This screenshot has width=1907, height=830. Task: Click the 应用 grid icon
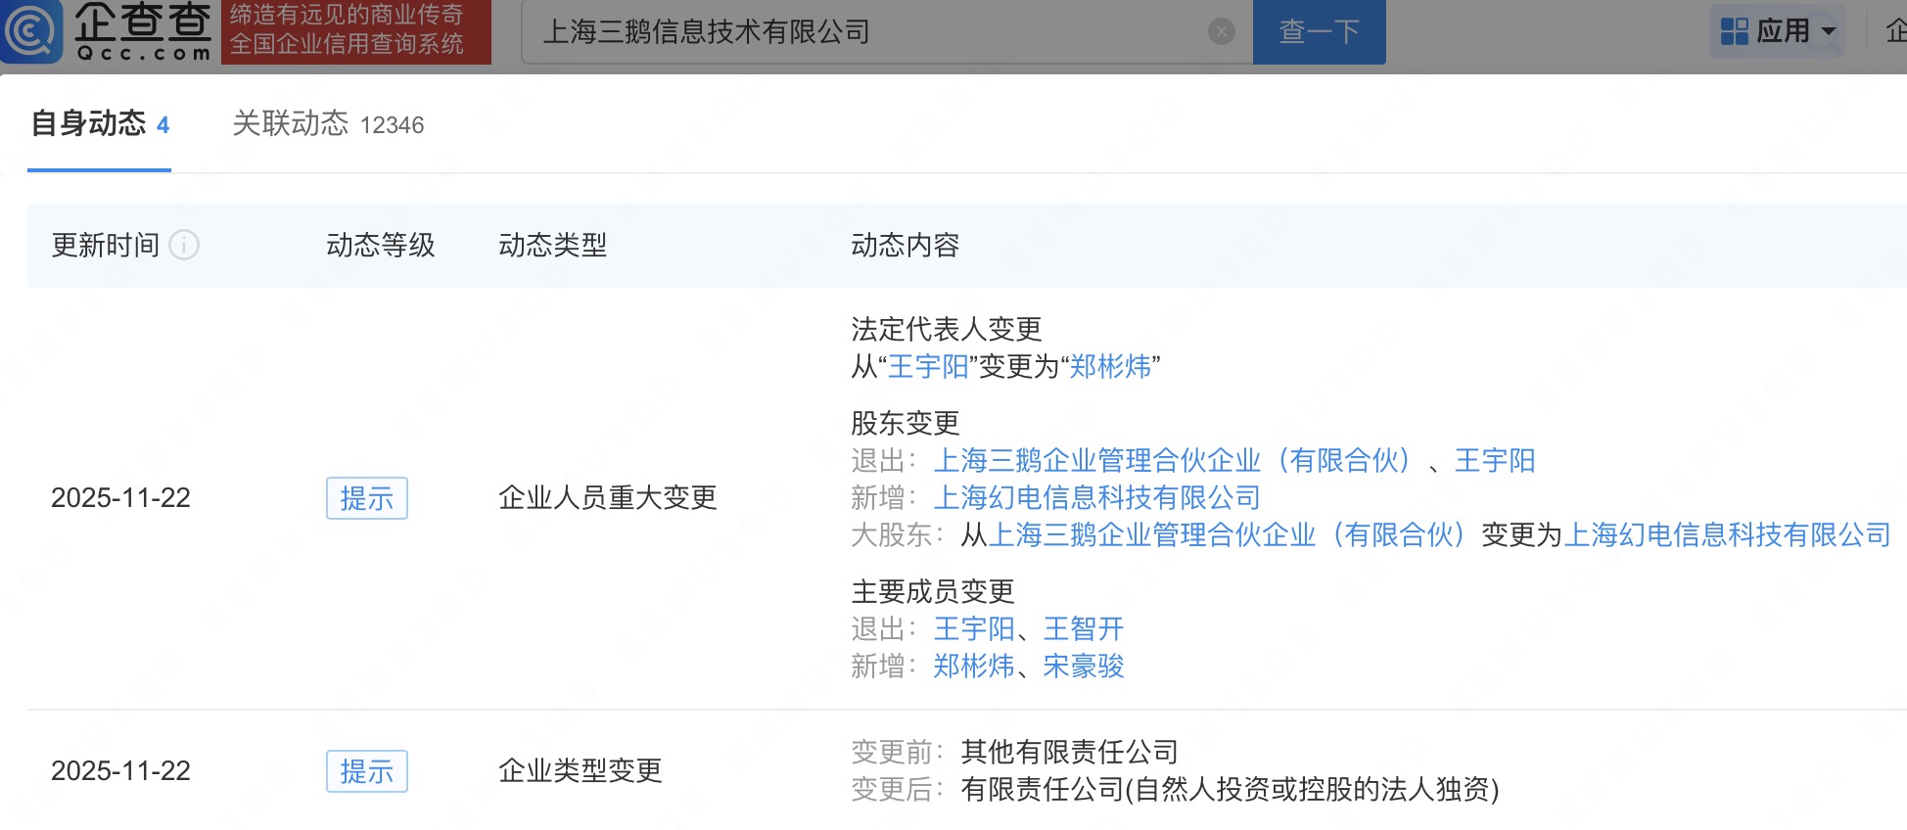(1734, 31)
